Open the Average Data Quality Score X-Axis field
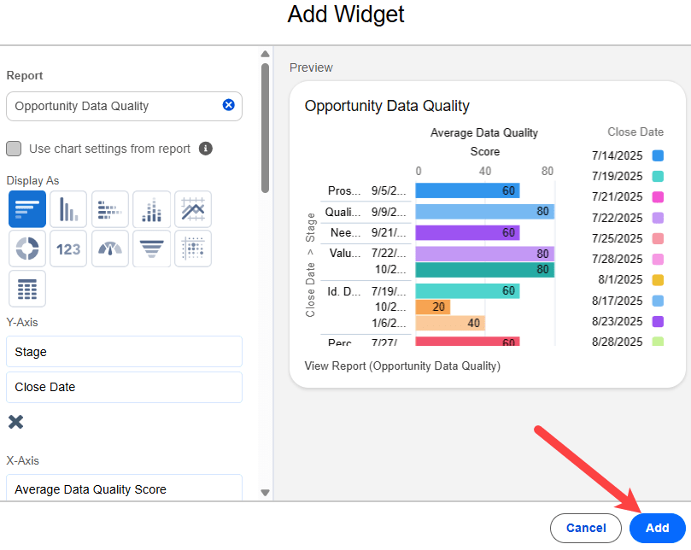 (124, 489)
